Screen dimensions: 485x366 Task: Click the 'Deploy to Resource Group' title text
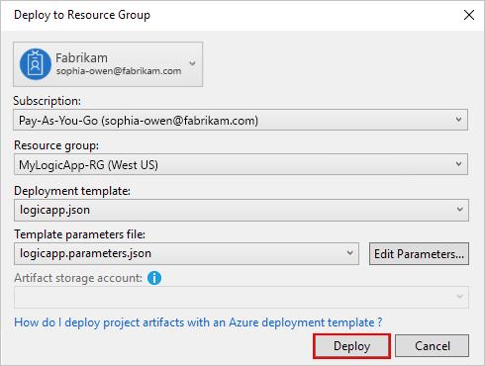[82, 15]
